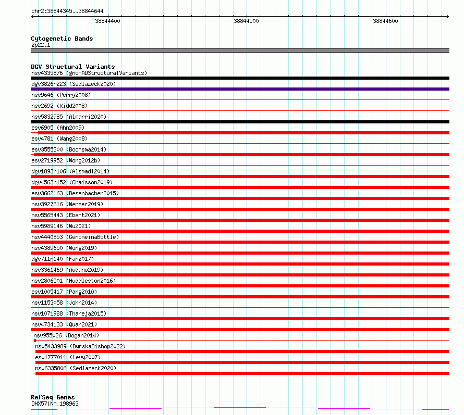Click red bar of nsv2806501 (Huddleston2016)
The height and width of the screenshot is (415, 464).
(x=240, y=286)
